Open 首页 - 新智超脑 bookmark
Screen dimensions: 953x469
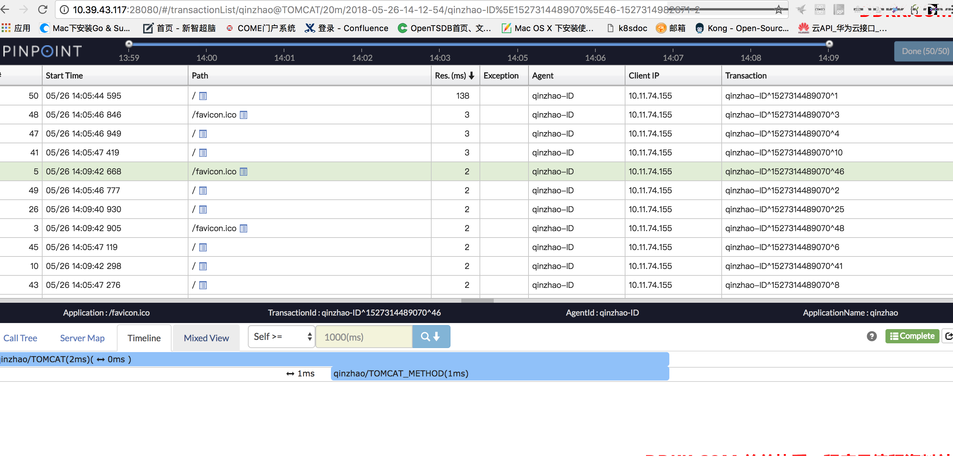pos(179,28)
